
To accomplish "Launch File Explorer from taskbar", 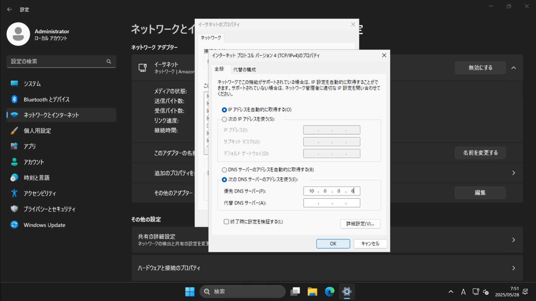I will (x=312, y=292).
